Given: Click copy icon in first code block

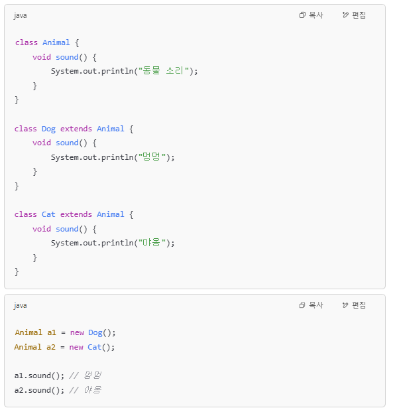Looking at the screenshot, I should [x=302, y=15].
